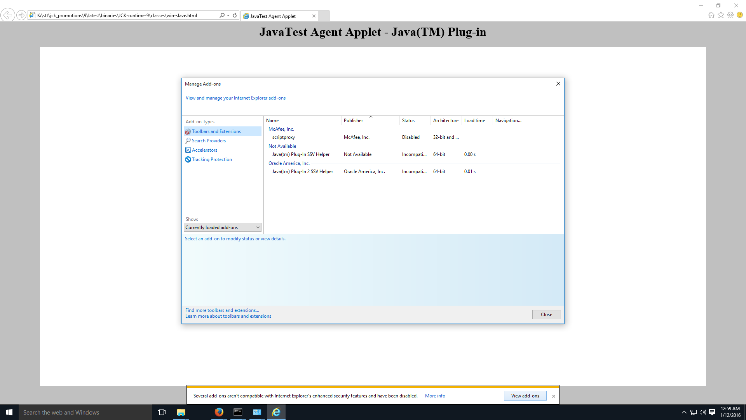The width and height of the screenshot is (746, 420).
Task: Click Publisher cell McAfee, Inc. of scriptproxy
Action: [356, 137]
